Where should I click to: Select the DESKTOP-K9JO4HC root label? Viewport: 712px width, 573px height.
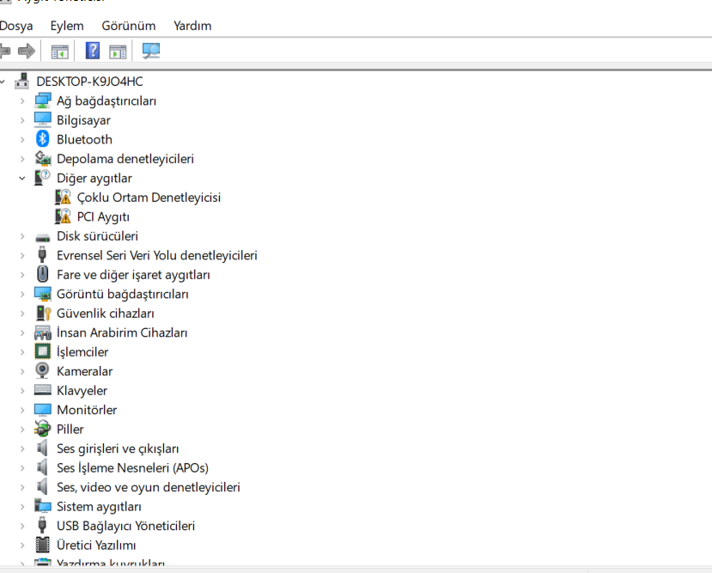point(90,82)
